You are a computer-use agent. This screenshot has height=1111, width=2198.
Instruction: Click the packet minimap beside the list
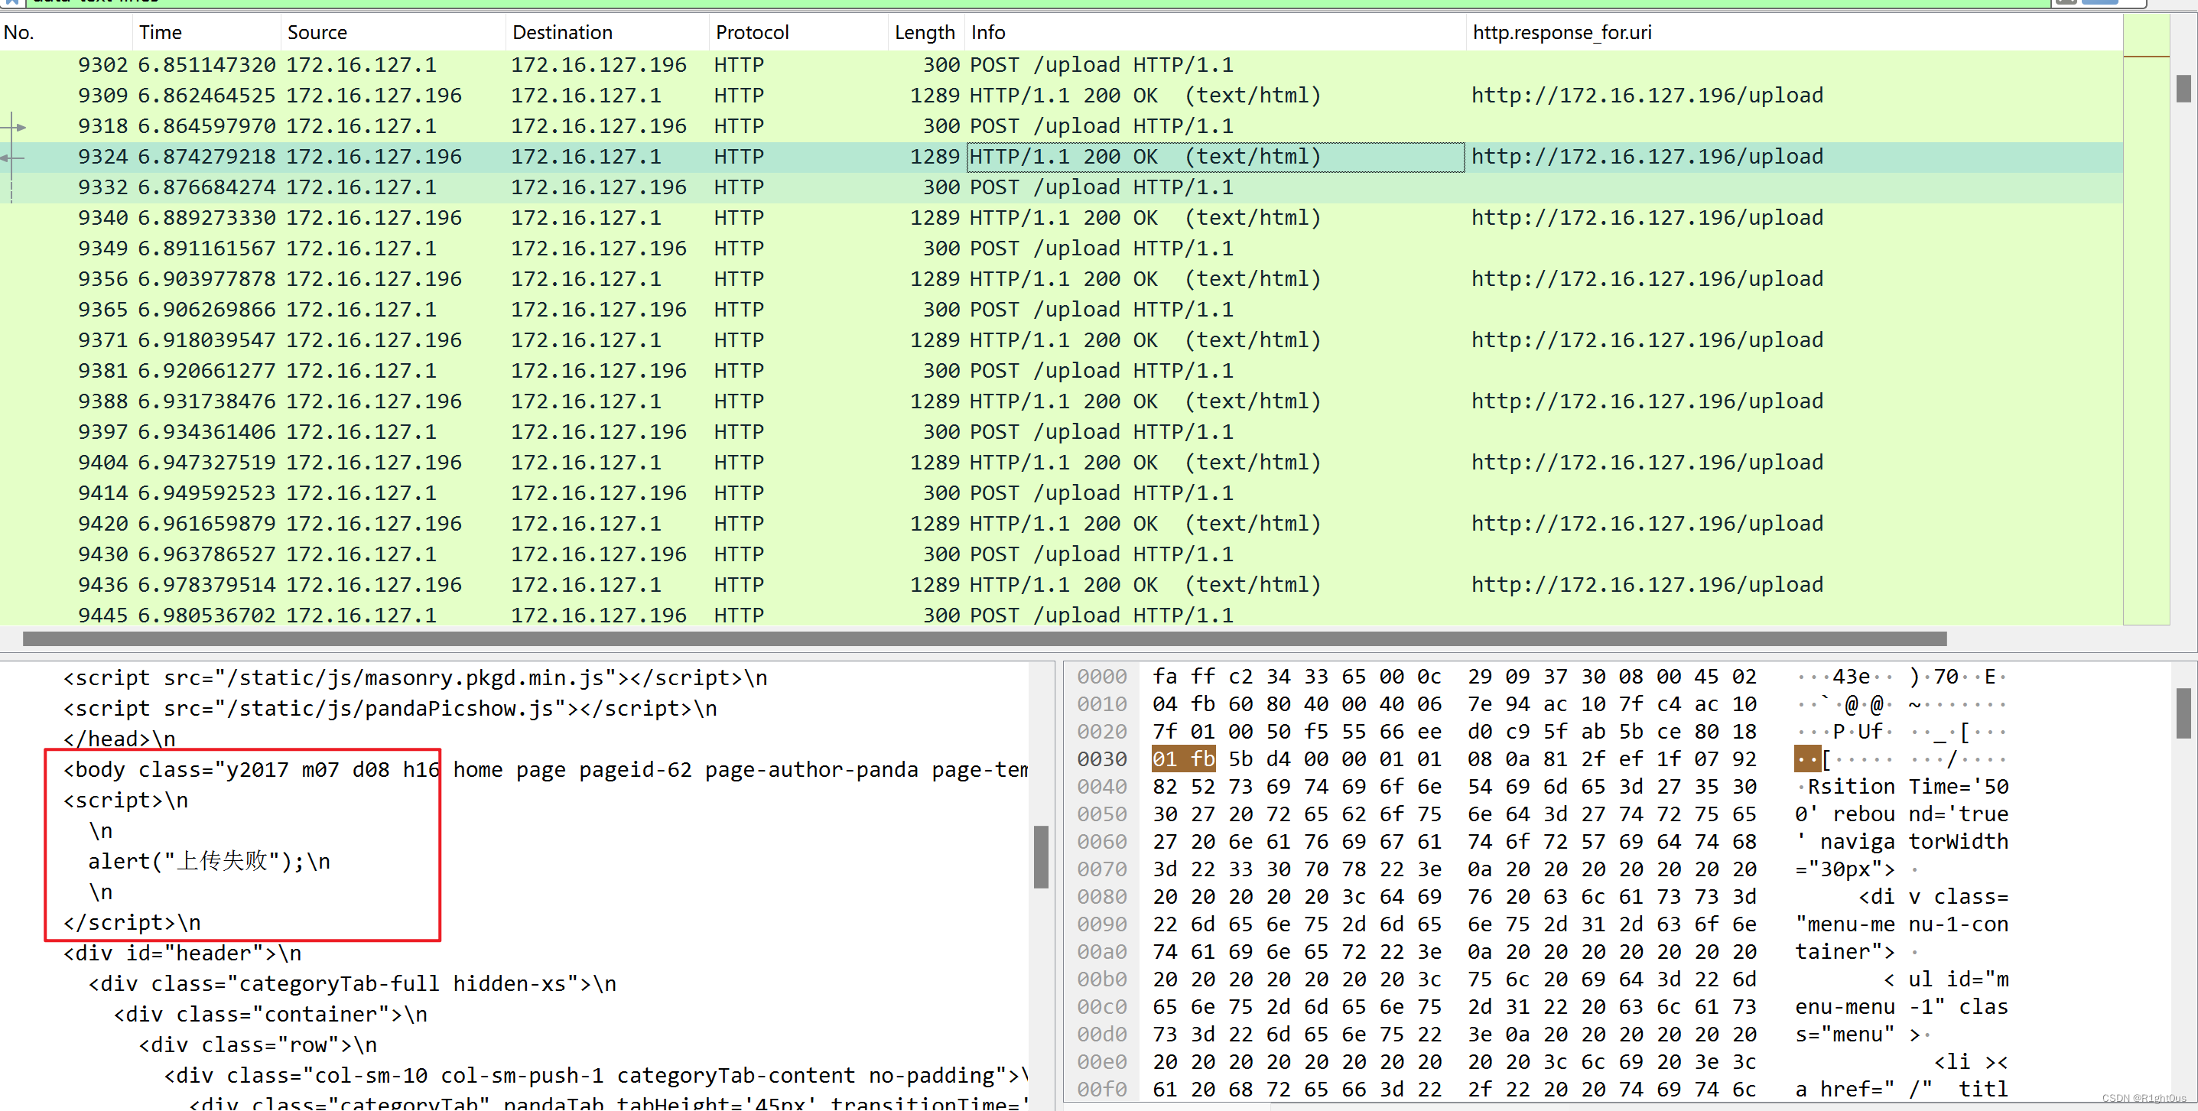(2146, 320)
